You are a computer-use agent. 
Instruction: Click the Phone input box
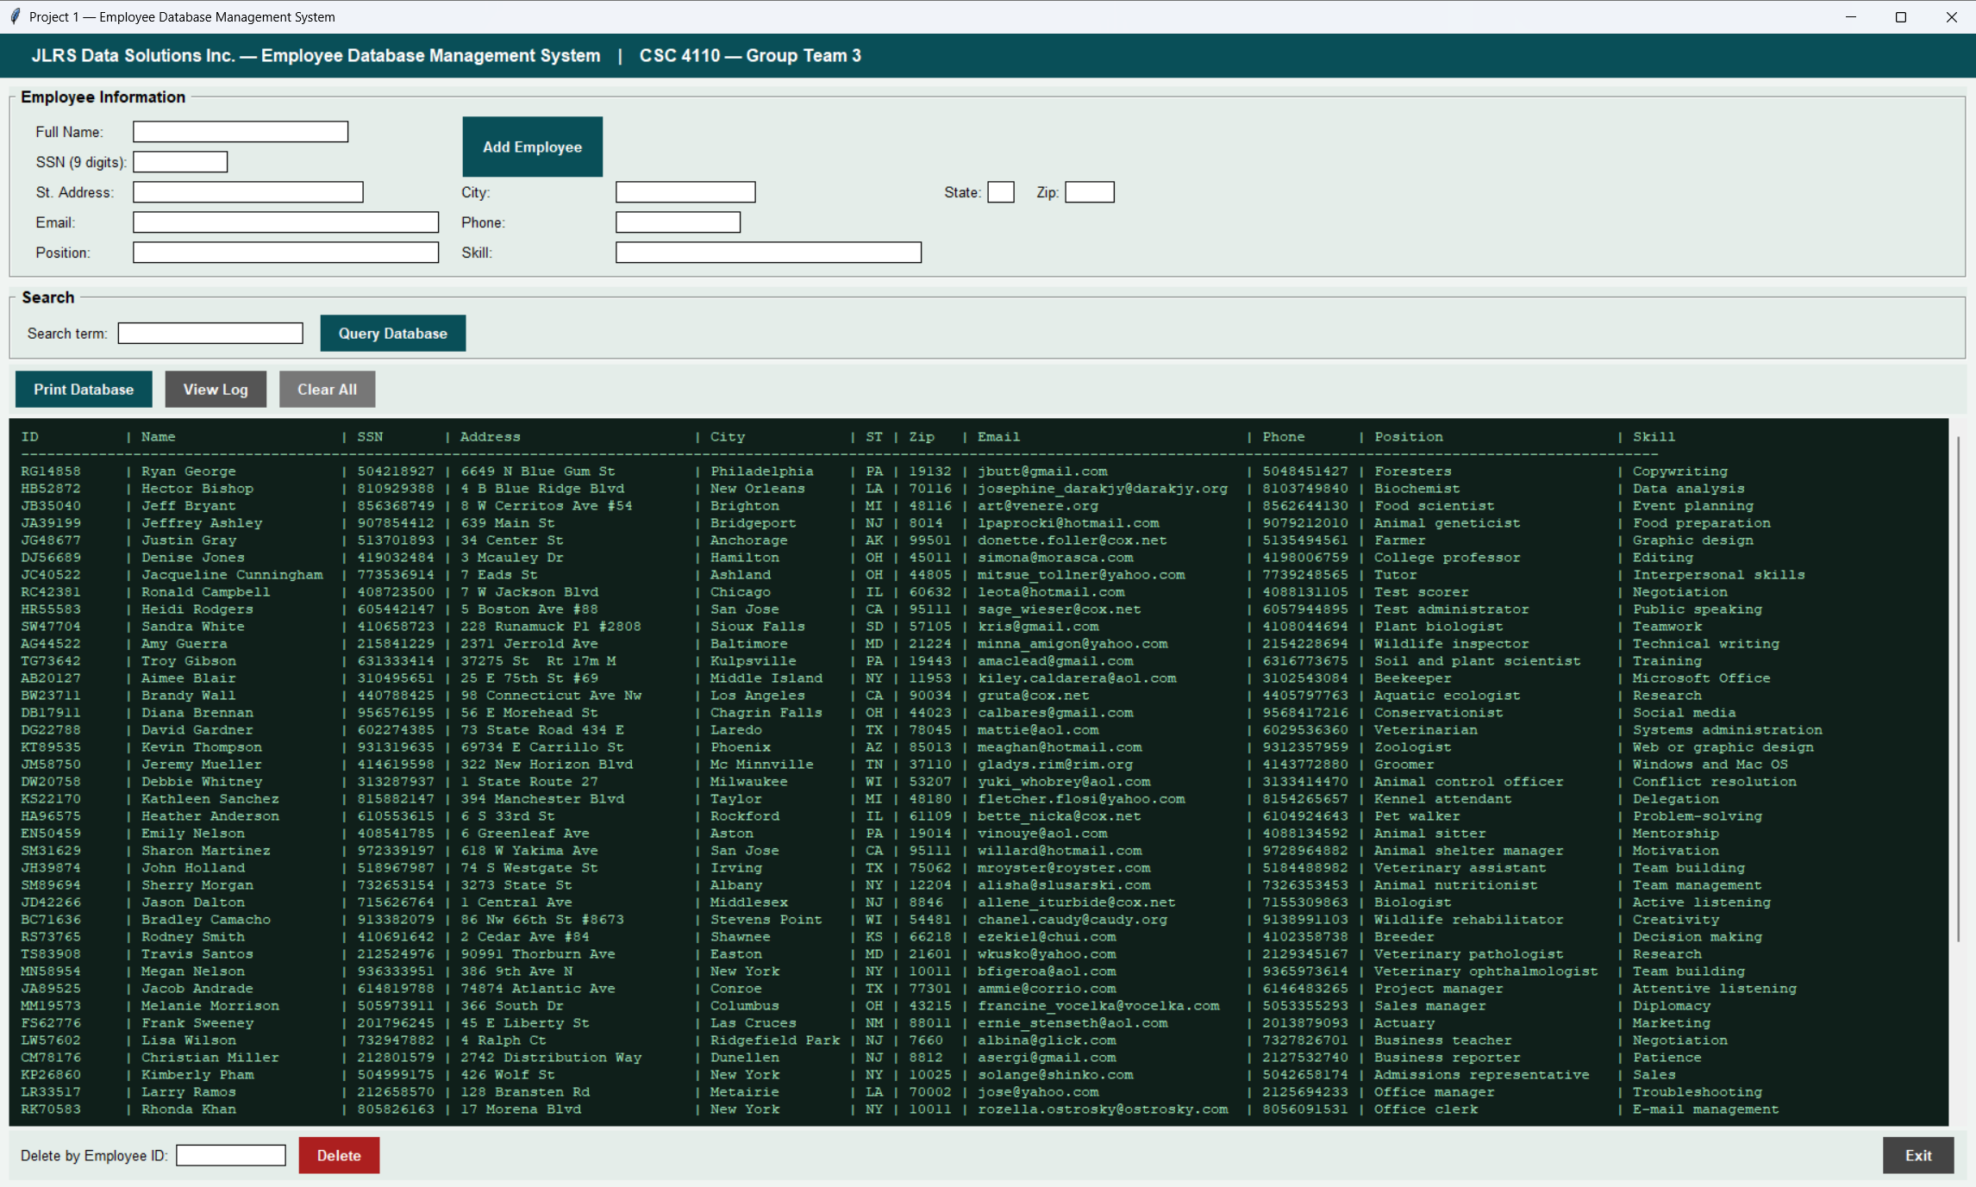[677, 222]
